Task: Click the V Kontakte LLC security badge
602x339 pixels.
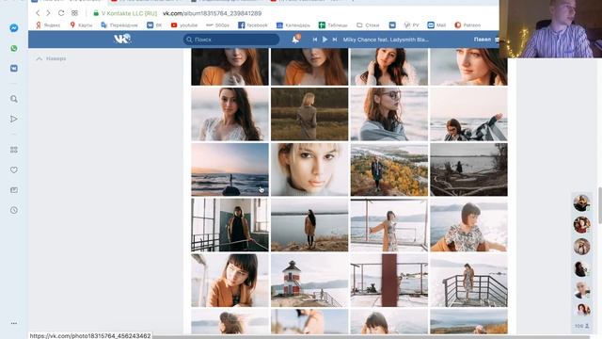Action: click(125, 13)
